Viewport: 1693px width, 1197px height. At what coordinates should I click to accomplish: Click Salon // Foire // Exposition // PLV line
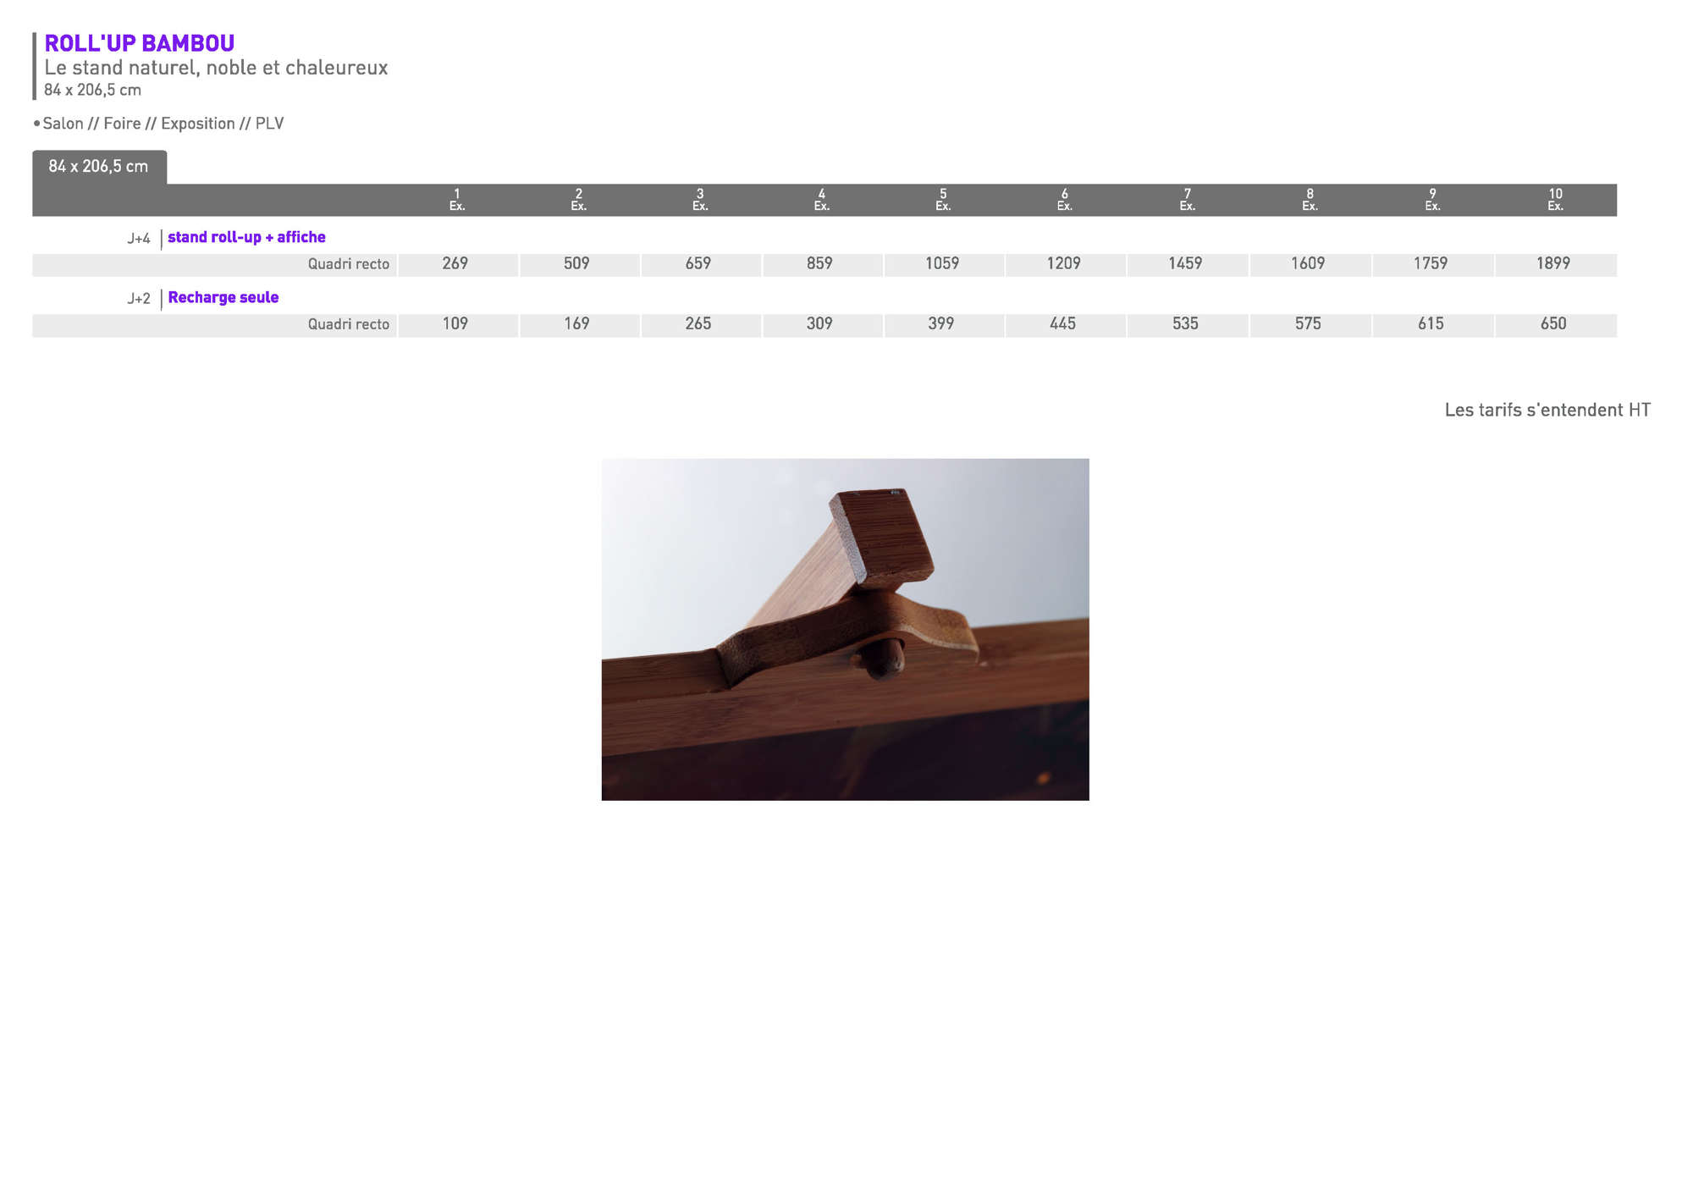163,124
